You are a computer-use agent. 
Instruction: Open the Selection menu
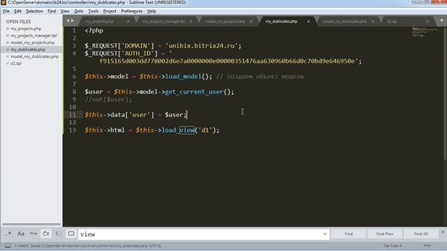click(x=34, y=11)
